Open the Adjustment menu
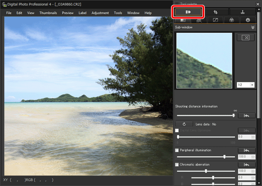The width and height of the screenshot is (262, 186). [100, 13]
